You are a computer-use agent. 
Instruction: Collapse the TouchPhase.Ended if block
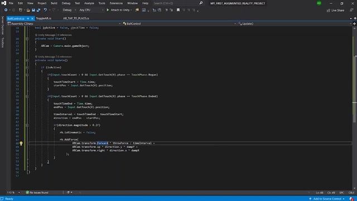point(27,97)
